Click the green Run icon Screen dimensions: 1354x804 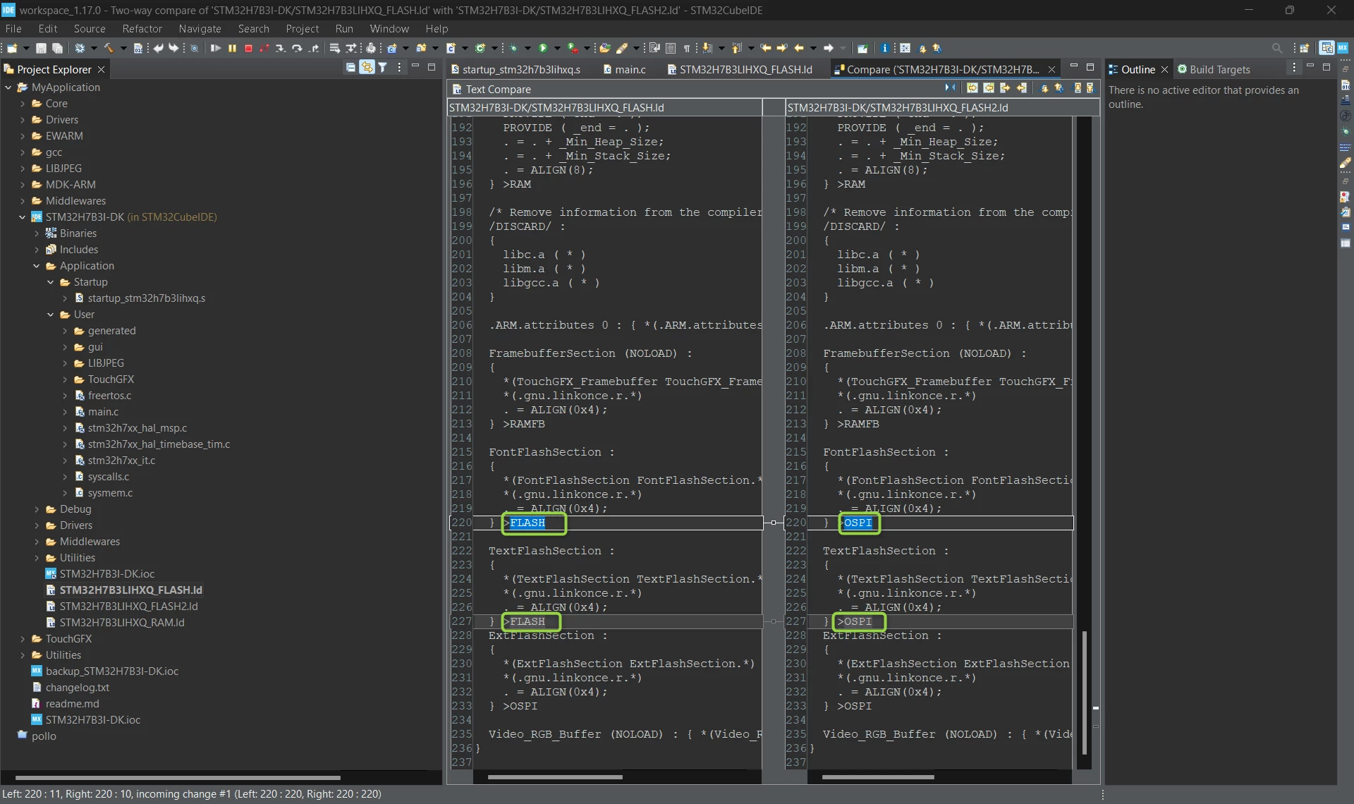click(543, 48)
